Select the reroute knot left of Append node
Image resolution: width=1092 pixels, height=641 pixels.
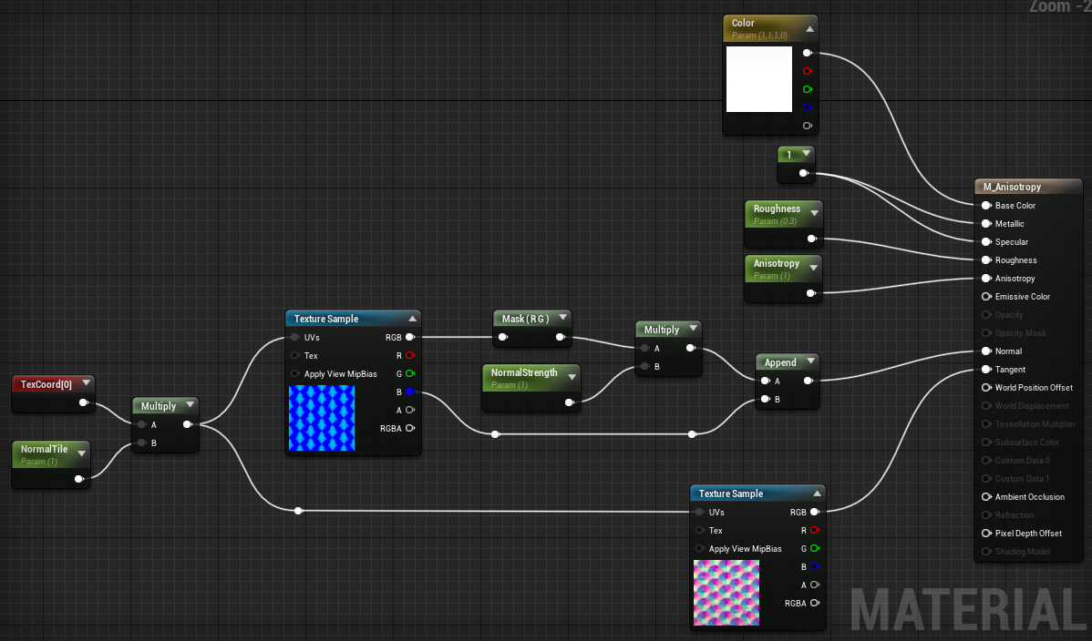(692, 434)
